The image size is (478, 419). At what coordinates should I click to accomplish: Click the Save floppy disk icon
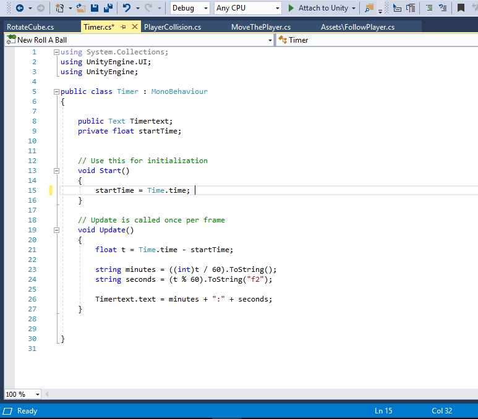(95, 8)
